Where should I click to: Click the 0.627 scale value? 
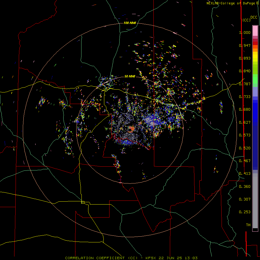pos(245,122)
